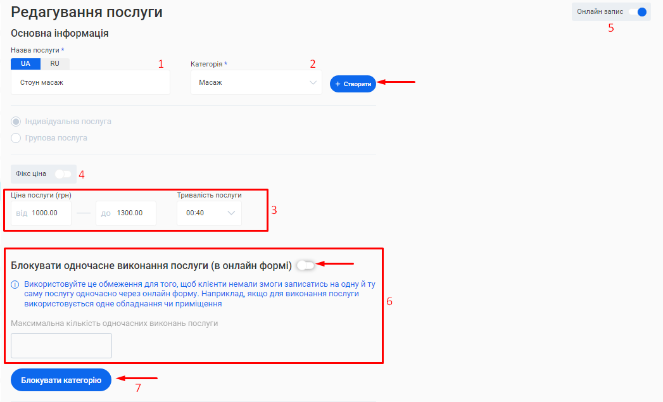Select the Індивідуальна послуга radio button
This screenshot has width=663, height=402.
[15, 121]
